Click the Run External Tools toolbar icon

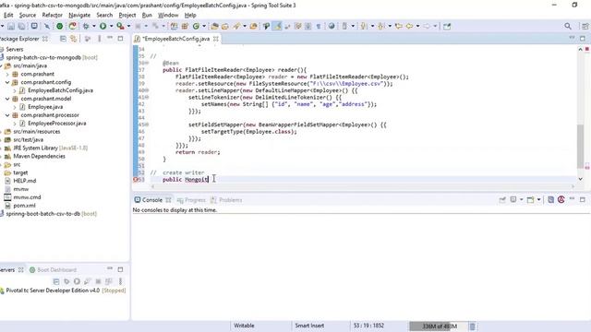click(120, 27)
